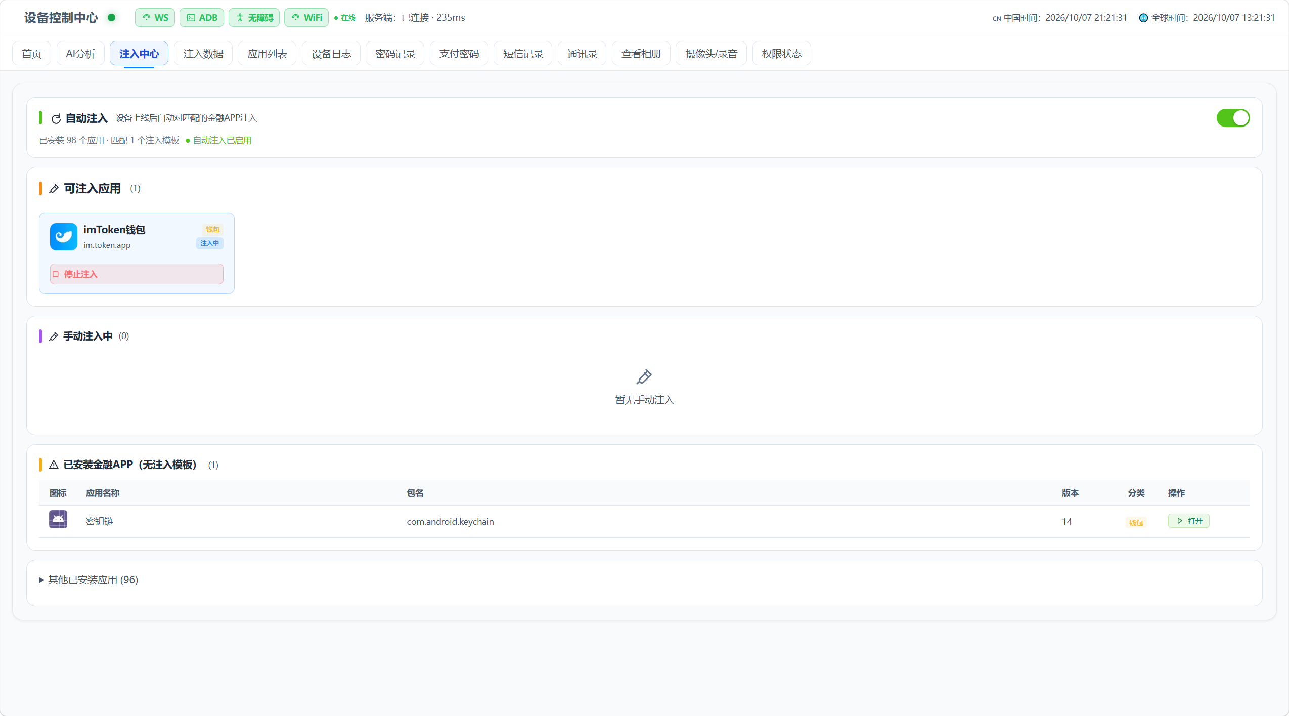Image resolution: width=1289 pixels, height=716 pixels.
Task: Click the WS connection status chip
Action: pyautogui.click(x=155, y=18)
